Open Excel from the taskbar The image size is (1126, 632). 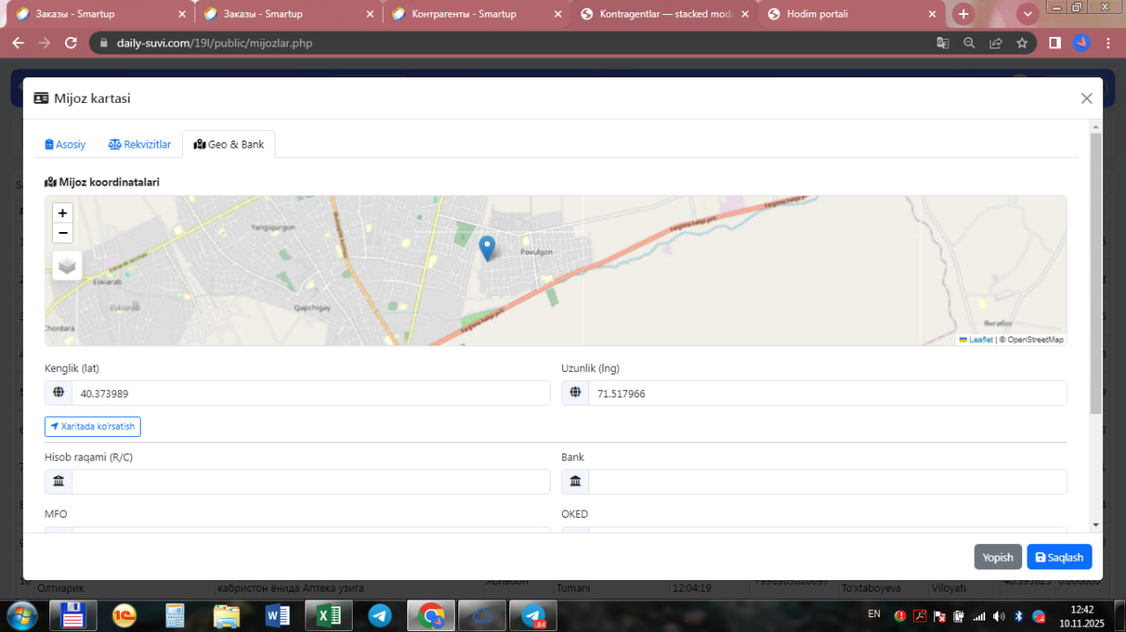[328, 615]
